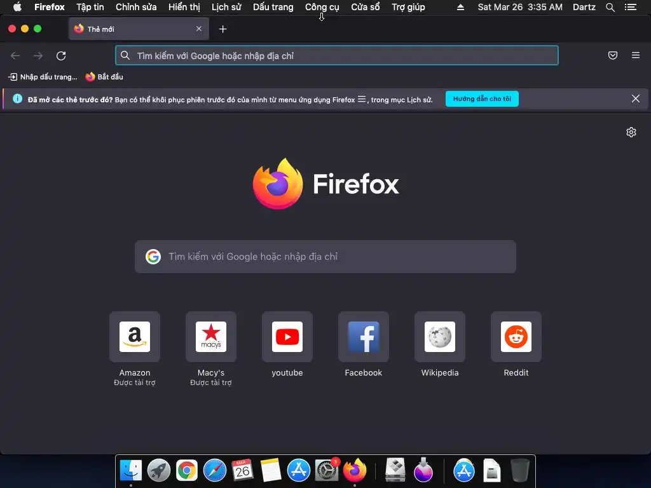Open Spotlight search in menu bar
Screen dimensions: 651x488
[x=610, y=7]
